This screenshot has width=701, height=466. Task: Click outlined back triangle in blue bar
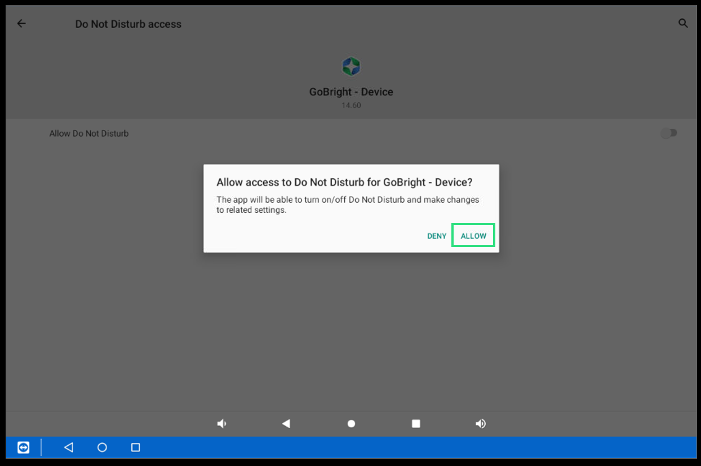(x=69, y=447)
